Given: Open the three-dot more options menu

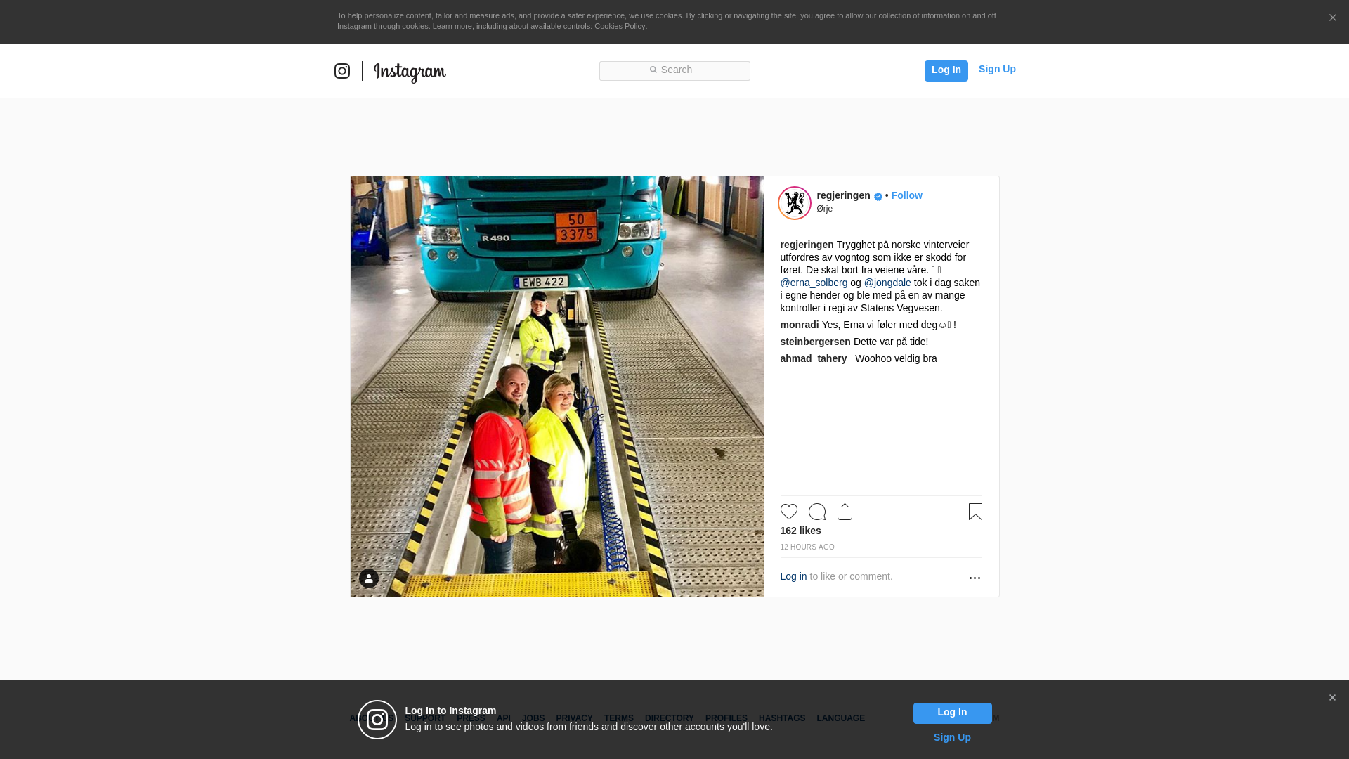Looking at the screenshot, I should coord(975,578).
